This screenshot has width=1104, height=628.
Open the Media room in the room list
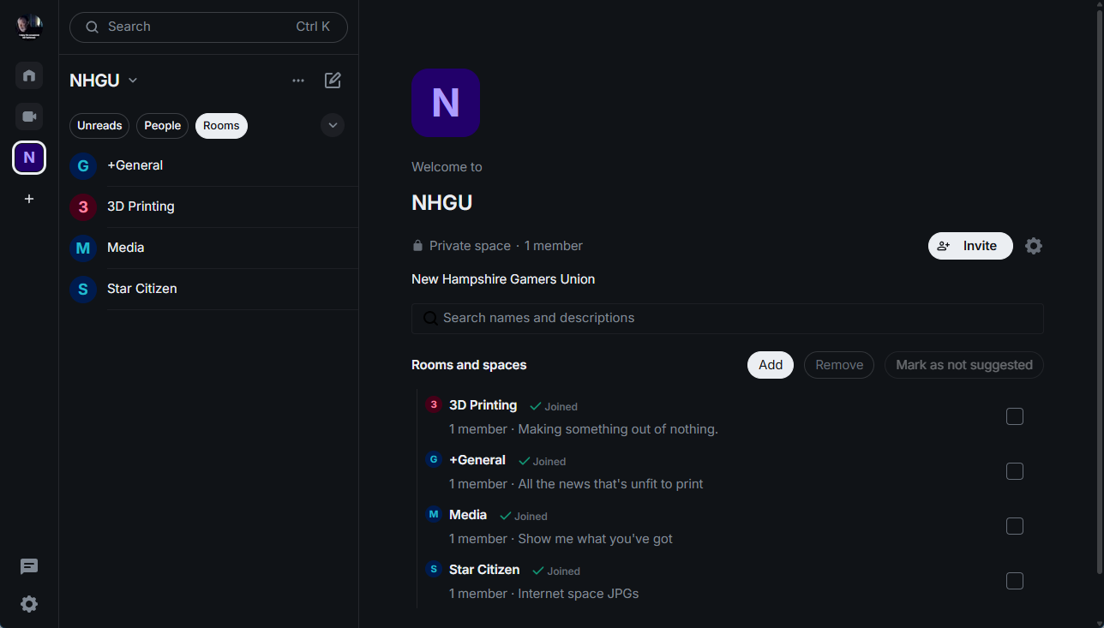point(125,248)
